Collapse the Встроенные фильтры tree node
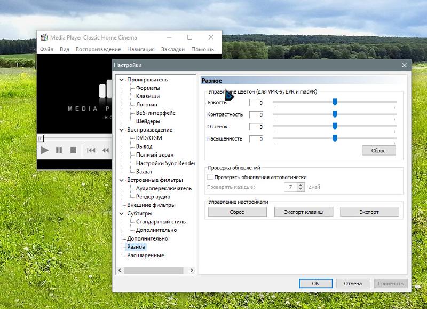 point(122,180)
